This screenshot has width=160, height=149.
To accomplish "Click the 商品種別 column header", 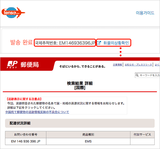I will pyautogui.click(x=88, y=134).
